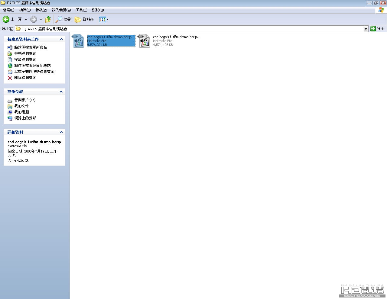Open 我的電腦 location
The height and width of the screenshot is (299, 387).
pos(21,112)
